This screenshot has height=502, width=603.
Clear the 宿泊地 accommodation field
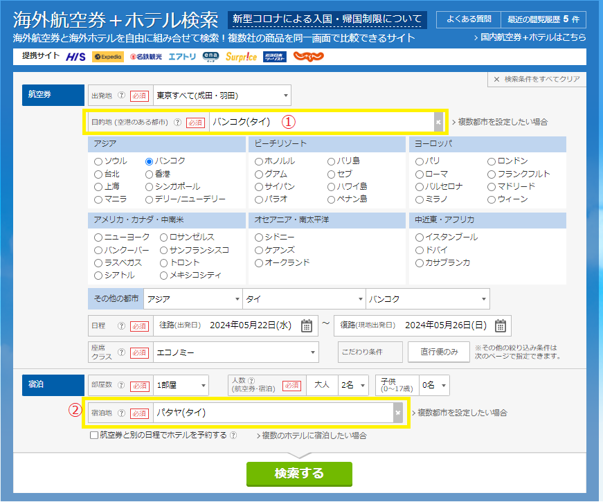pos(398,413)
